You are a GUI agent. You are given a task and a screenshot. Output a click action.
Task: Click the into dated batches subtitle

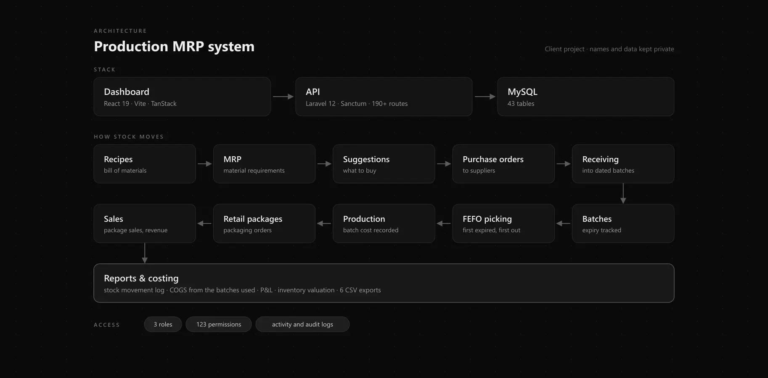(x=608, y=171)
